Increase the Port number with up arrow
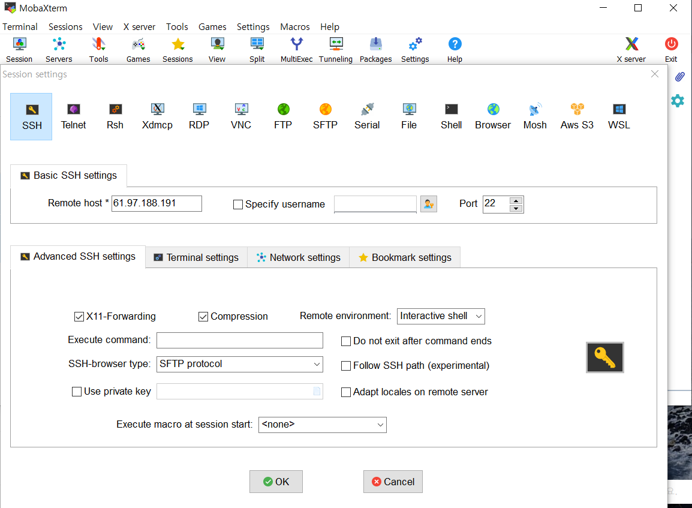Viewport: 692px width, 508px height. click(516, 201)
